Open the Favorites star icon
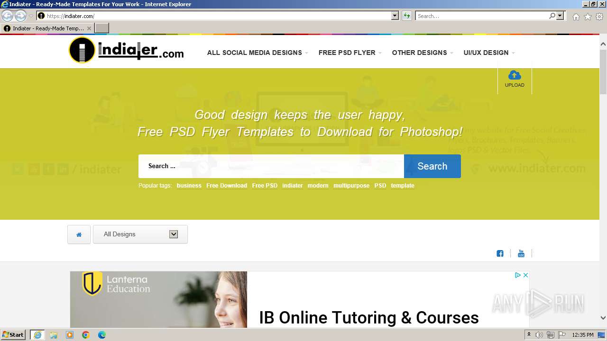This screenshot has height=341, width=607. [x=588, y=17]
